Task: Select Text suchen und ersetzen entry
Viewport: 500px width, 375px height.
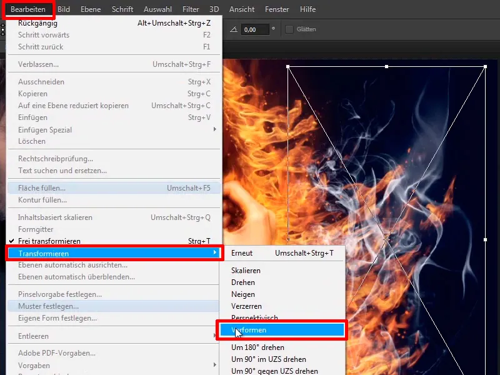Action: point(114,170)
